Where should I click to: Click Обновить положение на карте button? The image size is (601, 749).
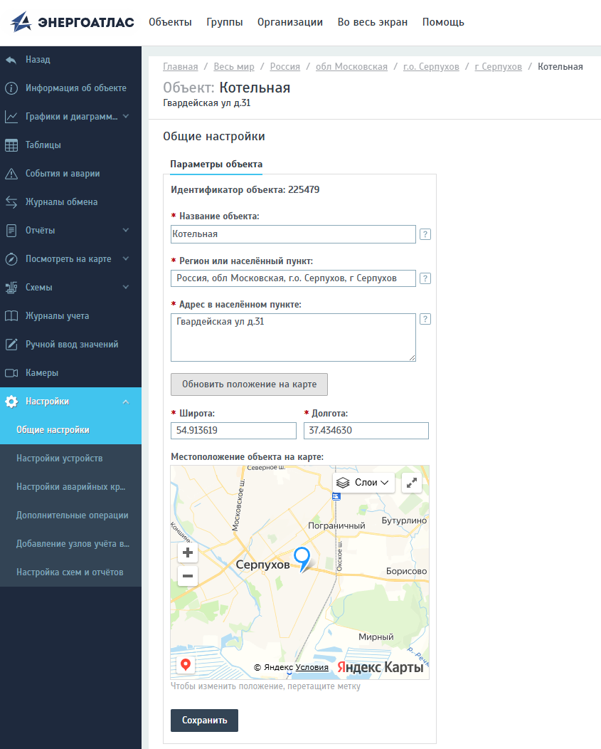pyautogui.click(x=249, y=384)
